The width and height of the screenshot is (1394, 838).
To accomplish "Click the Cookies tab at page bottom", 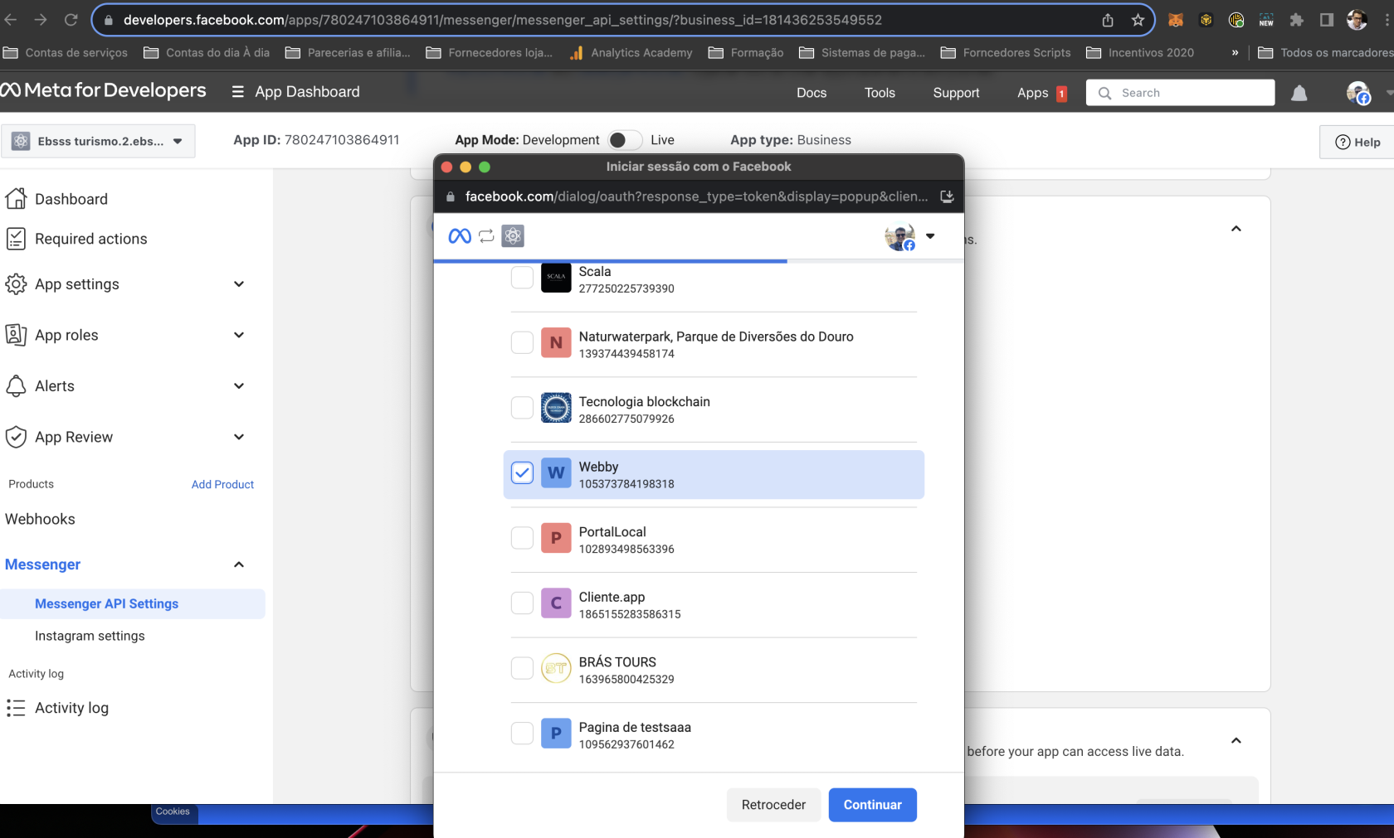I will tap(173, 811).
